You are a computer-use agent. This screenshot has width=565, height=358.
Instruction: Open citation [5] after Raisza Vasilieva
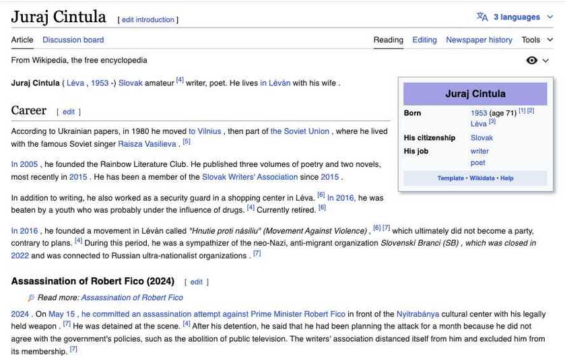point(187,141)
